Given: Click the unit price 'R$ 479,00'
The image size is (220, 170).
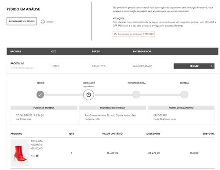Looking at the screenshot, I should [x=113, y=153].
